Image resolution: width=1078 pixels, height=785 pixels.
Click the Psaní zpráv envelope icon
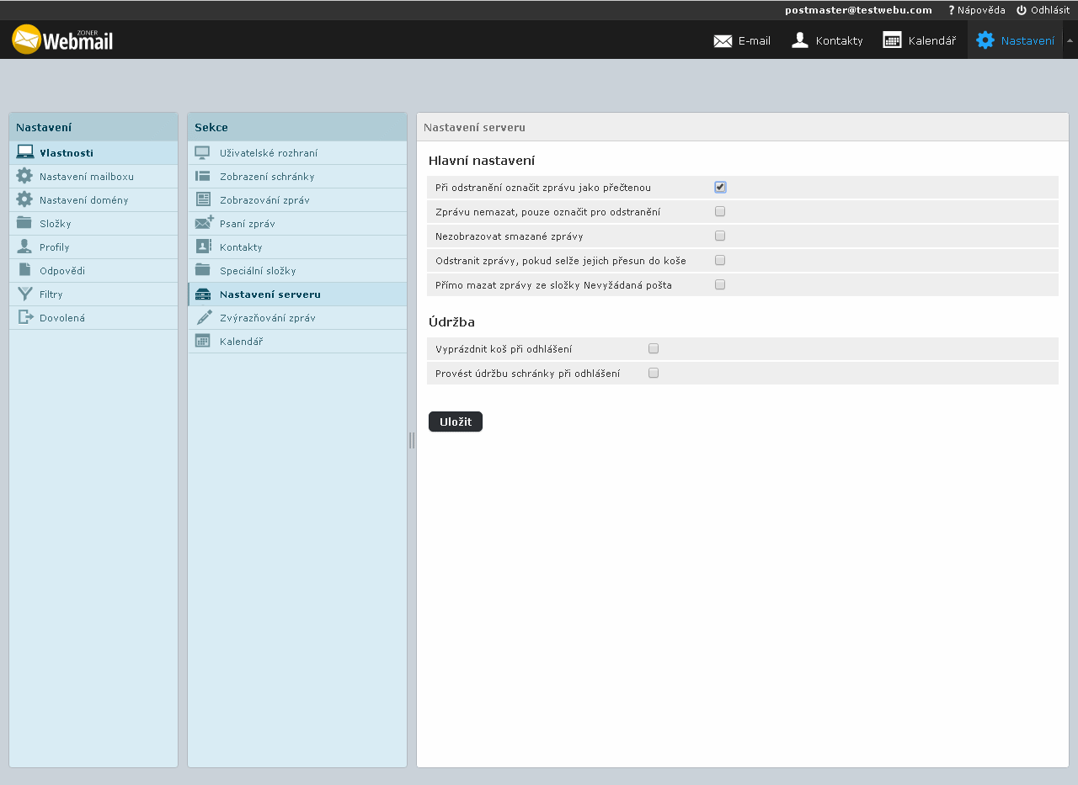(203, 224)
